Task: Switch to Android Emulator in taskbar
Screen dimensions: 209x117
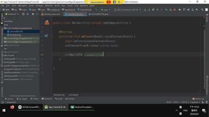Action: pyautogui.click(x=82, y=107)
